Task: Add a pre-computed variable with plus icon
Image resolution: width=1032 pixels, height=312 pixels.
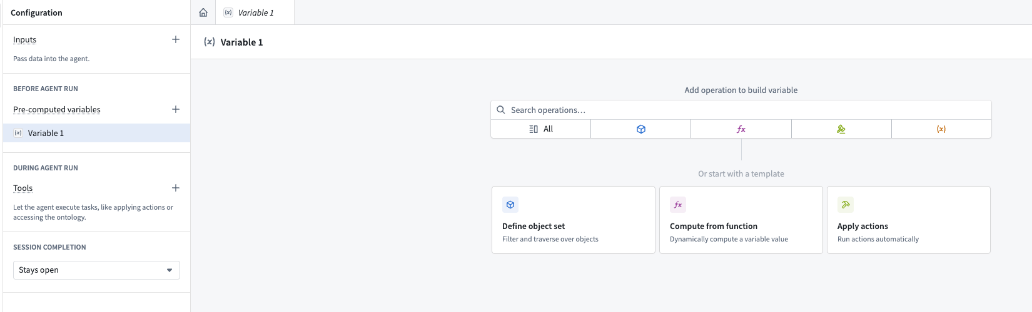Action: click(x=176, y=109)
